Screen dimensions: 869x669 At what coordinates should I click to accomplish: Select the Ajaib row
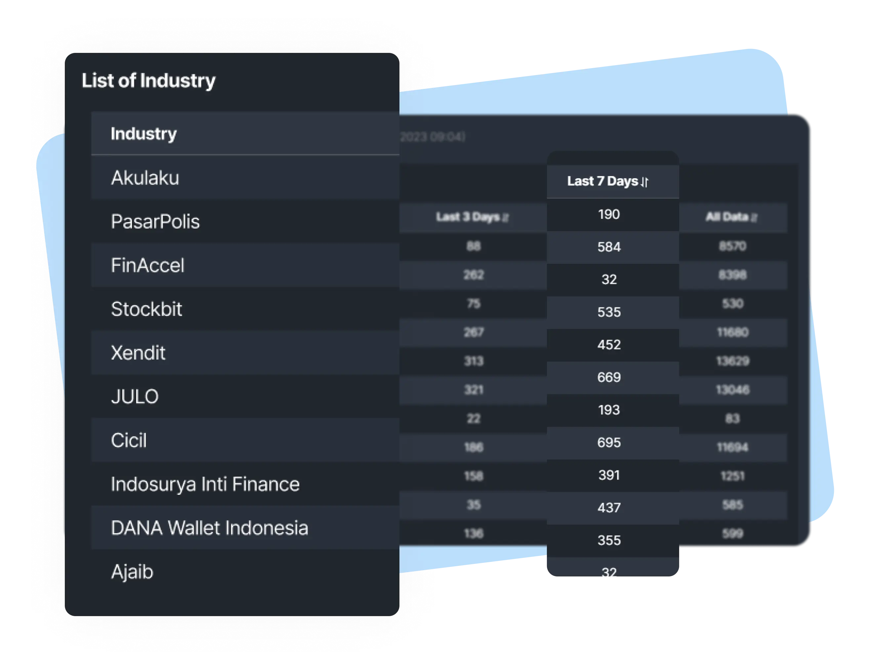pyautogui.click(x=245, y=571)
